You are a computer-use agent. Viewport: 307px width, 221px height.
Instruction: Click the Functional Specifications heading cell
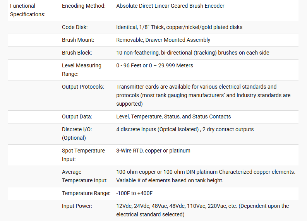[27, 10]
